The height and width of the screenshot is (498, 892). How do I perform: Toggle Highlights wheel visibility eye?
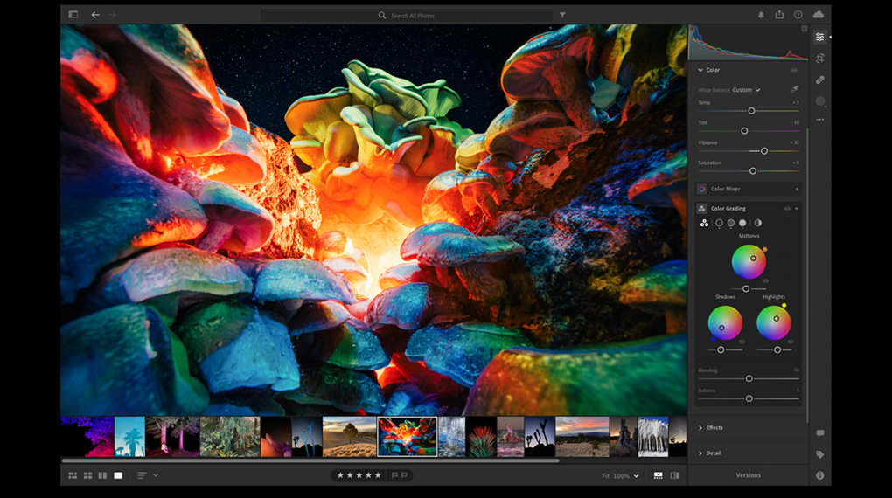791,342
